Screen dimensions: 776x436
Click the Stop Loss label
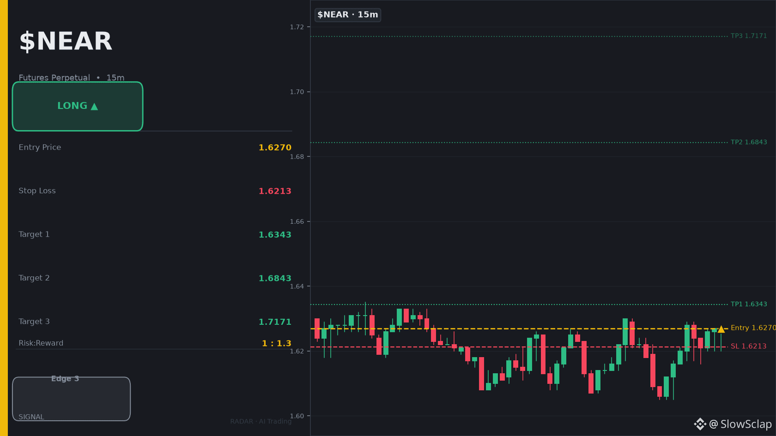37,191
